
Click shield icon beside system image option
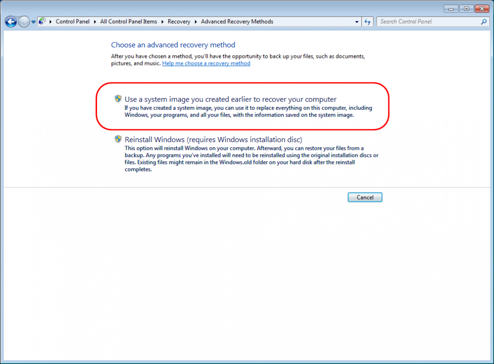tap(118, 99)
